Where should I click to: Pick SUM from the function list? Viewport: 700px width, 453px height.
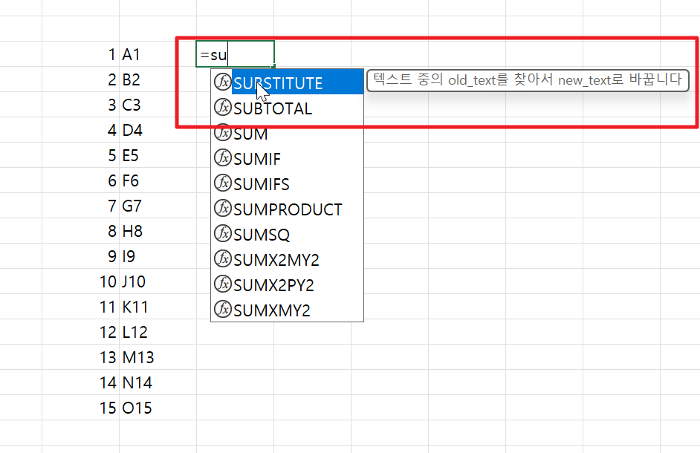tap(287, 133)
